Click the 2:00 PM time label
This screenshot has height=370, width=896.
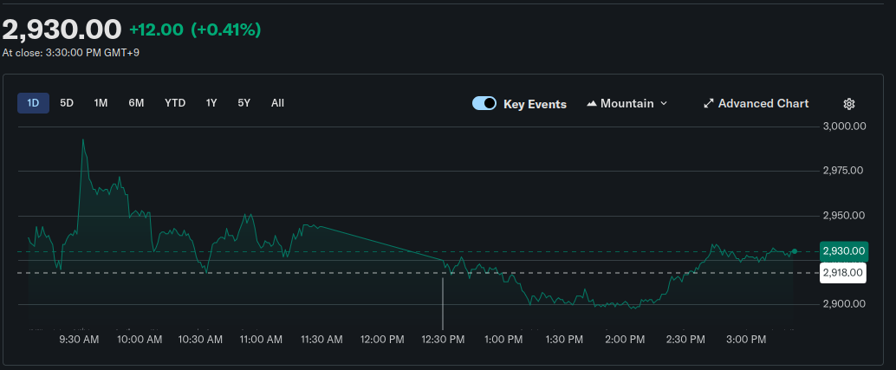[625, 340]
